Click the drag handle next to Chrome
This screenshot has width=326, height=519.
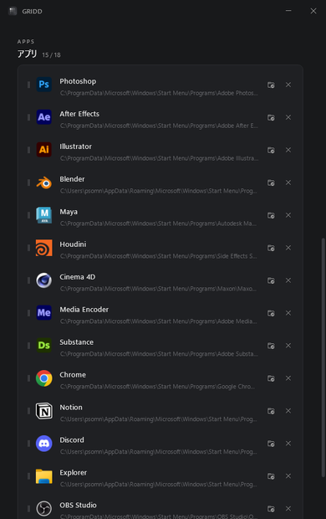(x=28, y=378)
